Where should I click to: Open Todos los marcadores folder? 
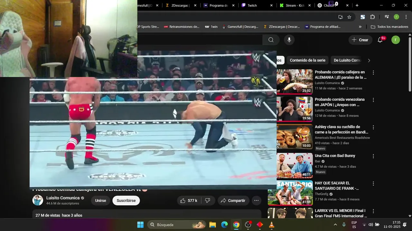point(389,27)
